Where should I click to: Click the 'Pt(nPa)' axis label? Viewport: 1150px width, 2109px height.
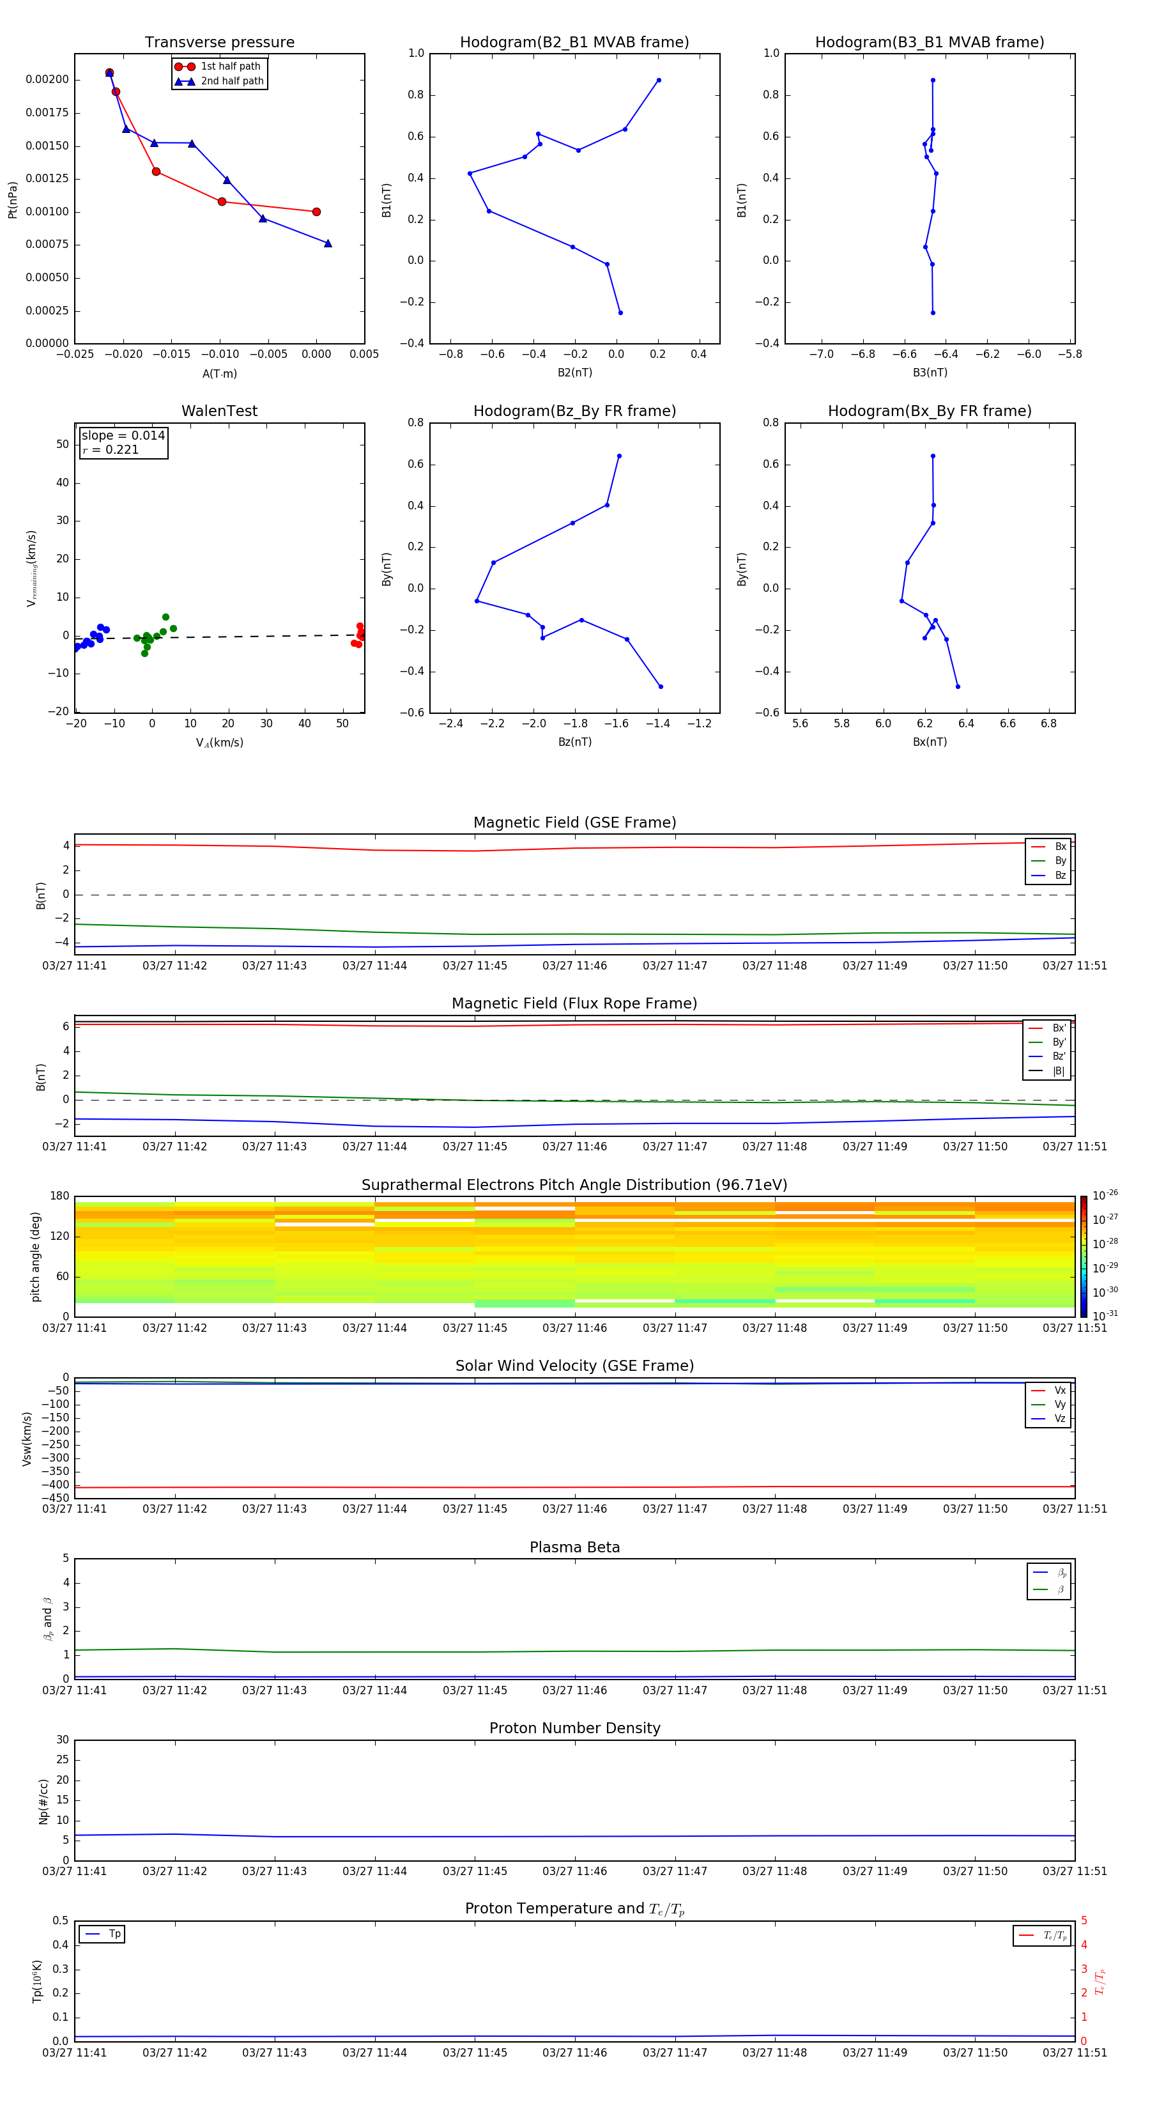[13, 199]
